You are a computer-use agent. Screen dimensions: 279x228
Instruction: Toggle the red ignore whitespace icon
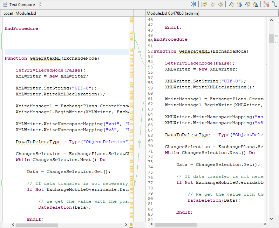(x=266, y=5)
